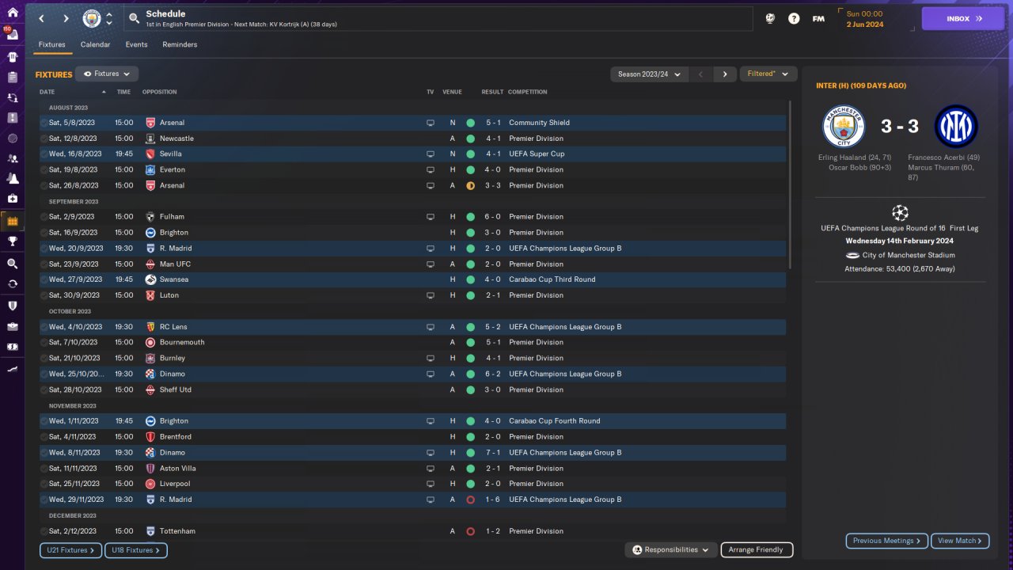Image resolution: width=1013 pixels, height=570 pixels.
Task: Expand the Responsibilities dropdown
Action: tap(671, 550)
